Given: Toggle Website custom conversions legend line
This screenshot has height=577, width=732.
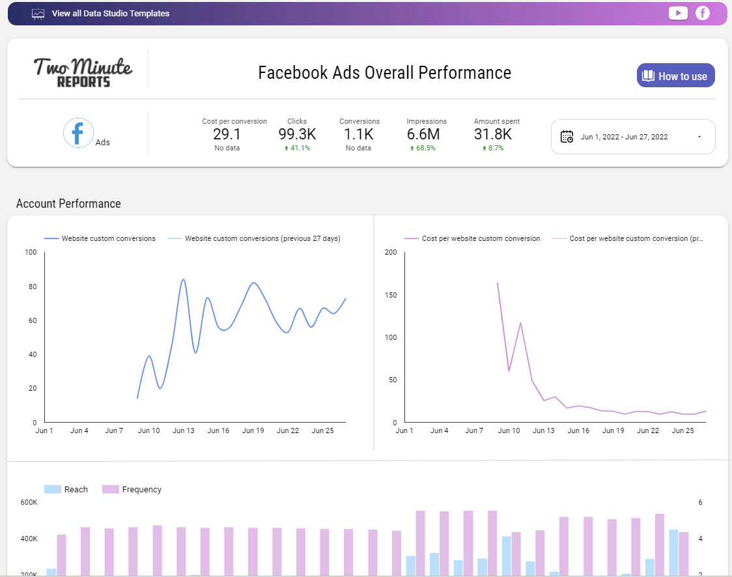Looking at the screenshot, I should pyautogui.click(x=100, y=238).
